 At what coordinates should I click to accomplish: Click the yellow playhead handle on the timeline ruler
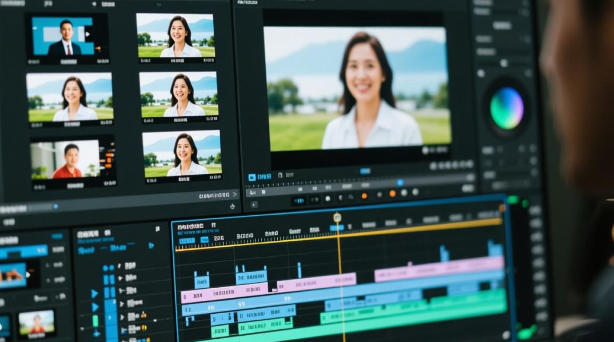click(x=337, y=218)
